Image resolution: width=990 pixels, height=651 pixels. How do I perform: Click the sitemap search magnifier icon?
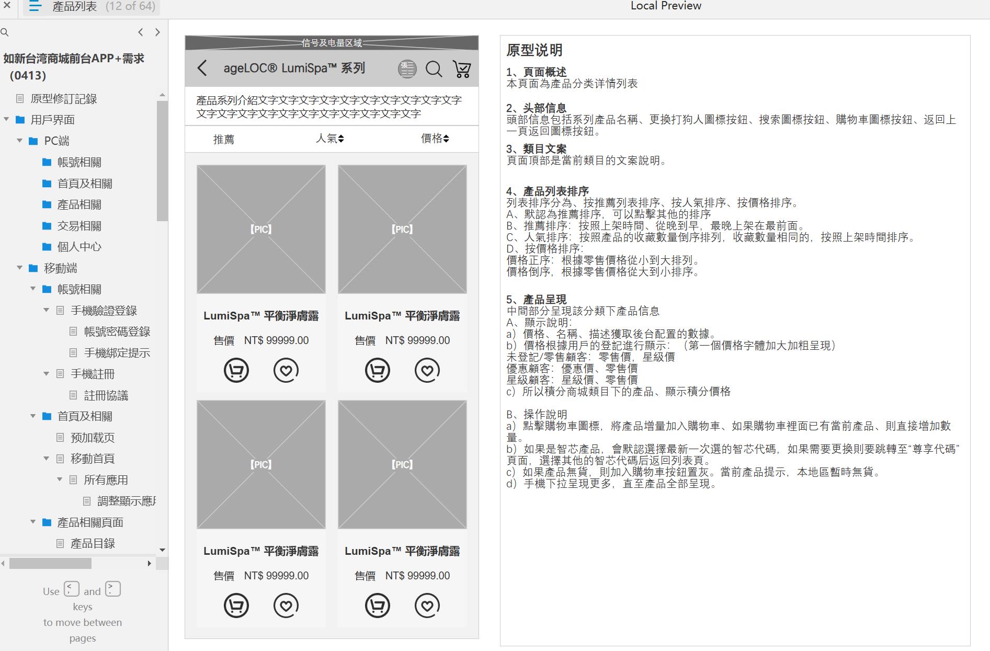pyautogui.click(x=5, y=32)
